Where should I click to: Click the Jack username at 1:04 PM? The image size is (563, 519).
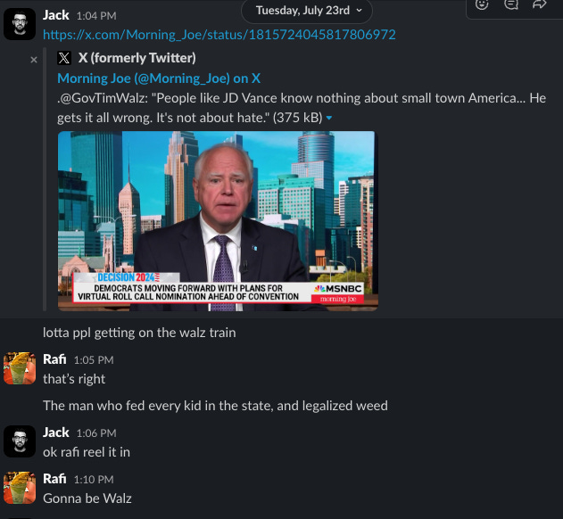[x=55, y=15]
